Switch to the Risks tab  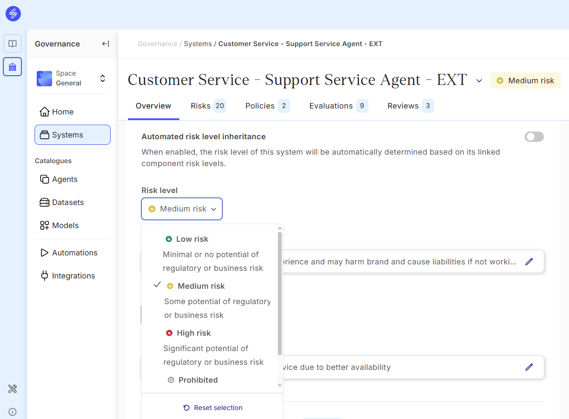(207, 106)
